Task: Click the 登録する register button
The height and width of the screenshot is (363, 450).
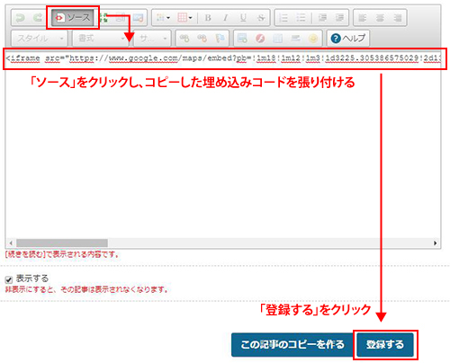Action: click(385, 344)
